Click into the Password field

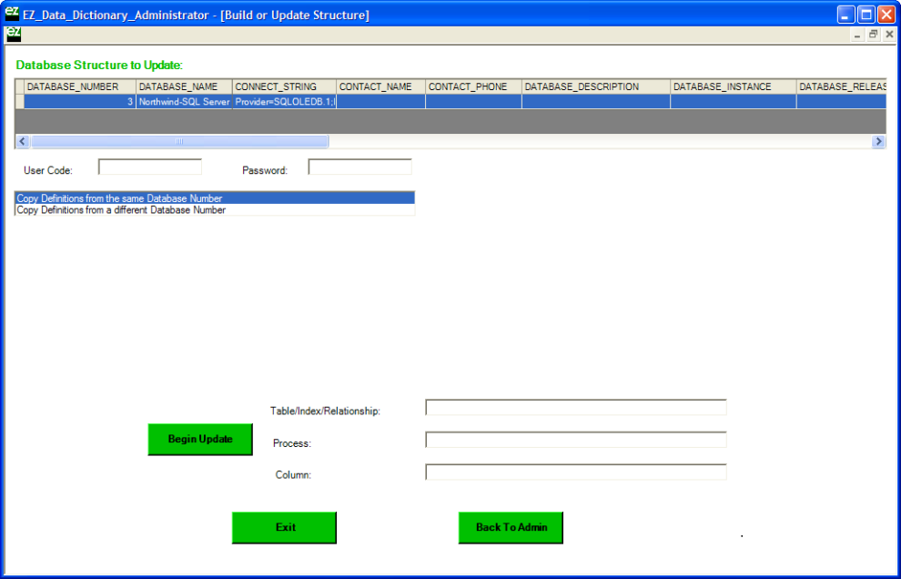(x=359, y=167)
